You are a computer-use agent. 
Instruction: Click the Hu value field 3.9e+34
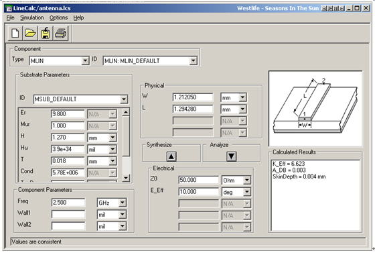(x=68, y=149)
